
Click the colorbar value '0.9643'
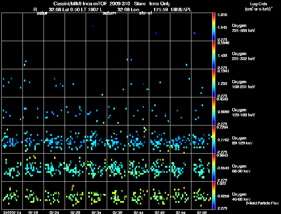click(222, 155)
